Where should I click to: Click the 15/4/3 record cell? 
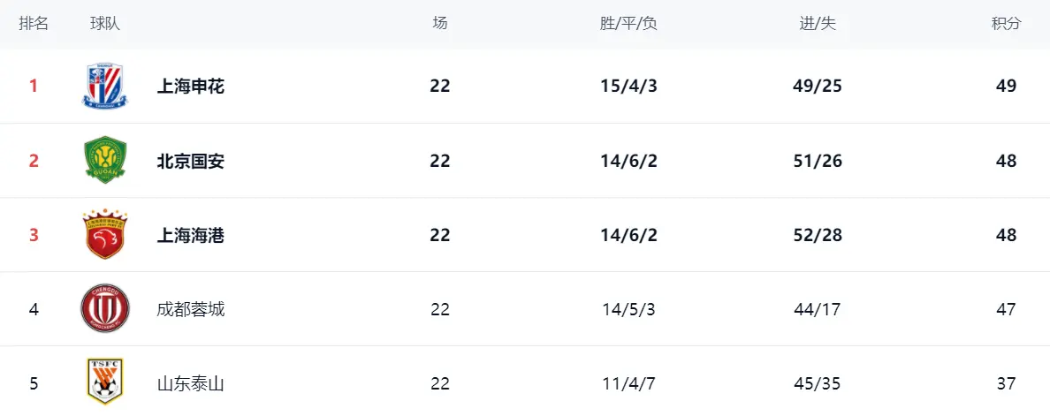[x=628, y=87]
